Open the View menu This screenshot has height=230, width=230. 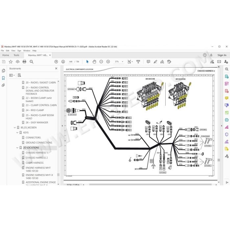coord(13,51)
